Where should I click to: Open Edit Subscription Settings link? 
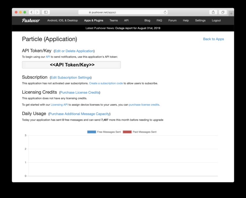coord(70,78)
